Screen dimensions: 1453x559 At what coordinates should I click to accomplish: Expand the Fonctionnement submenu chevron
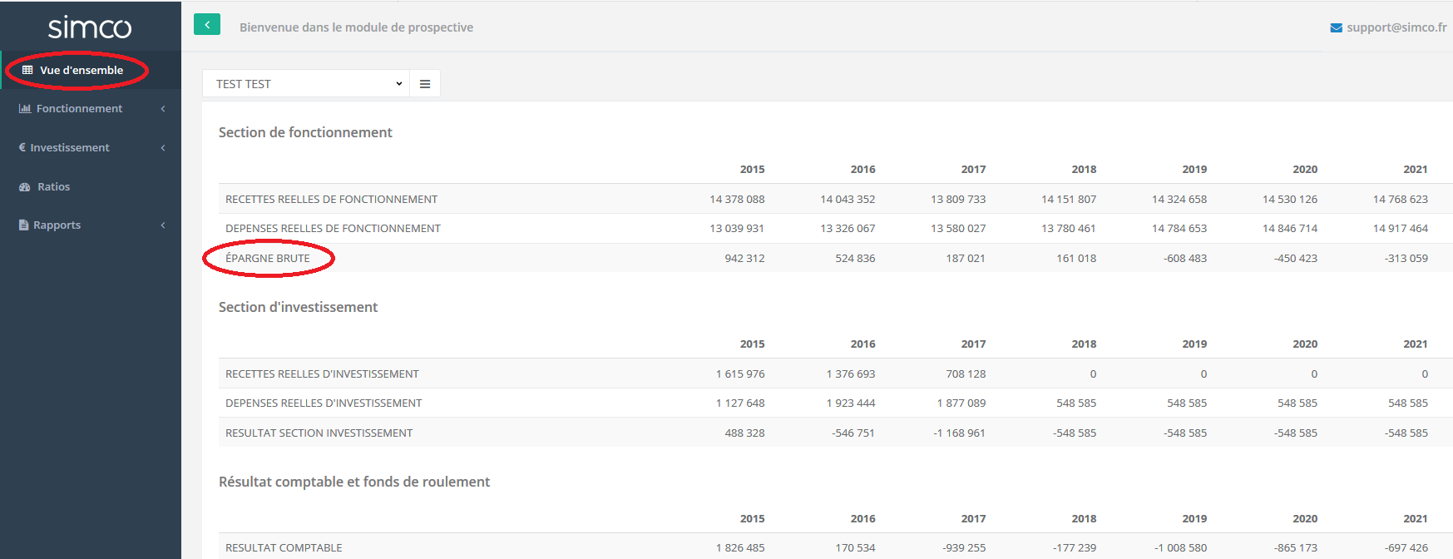coord(163,109)
